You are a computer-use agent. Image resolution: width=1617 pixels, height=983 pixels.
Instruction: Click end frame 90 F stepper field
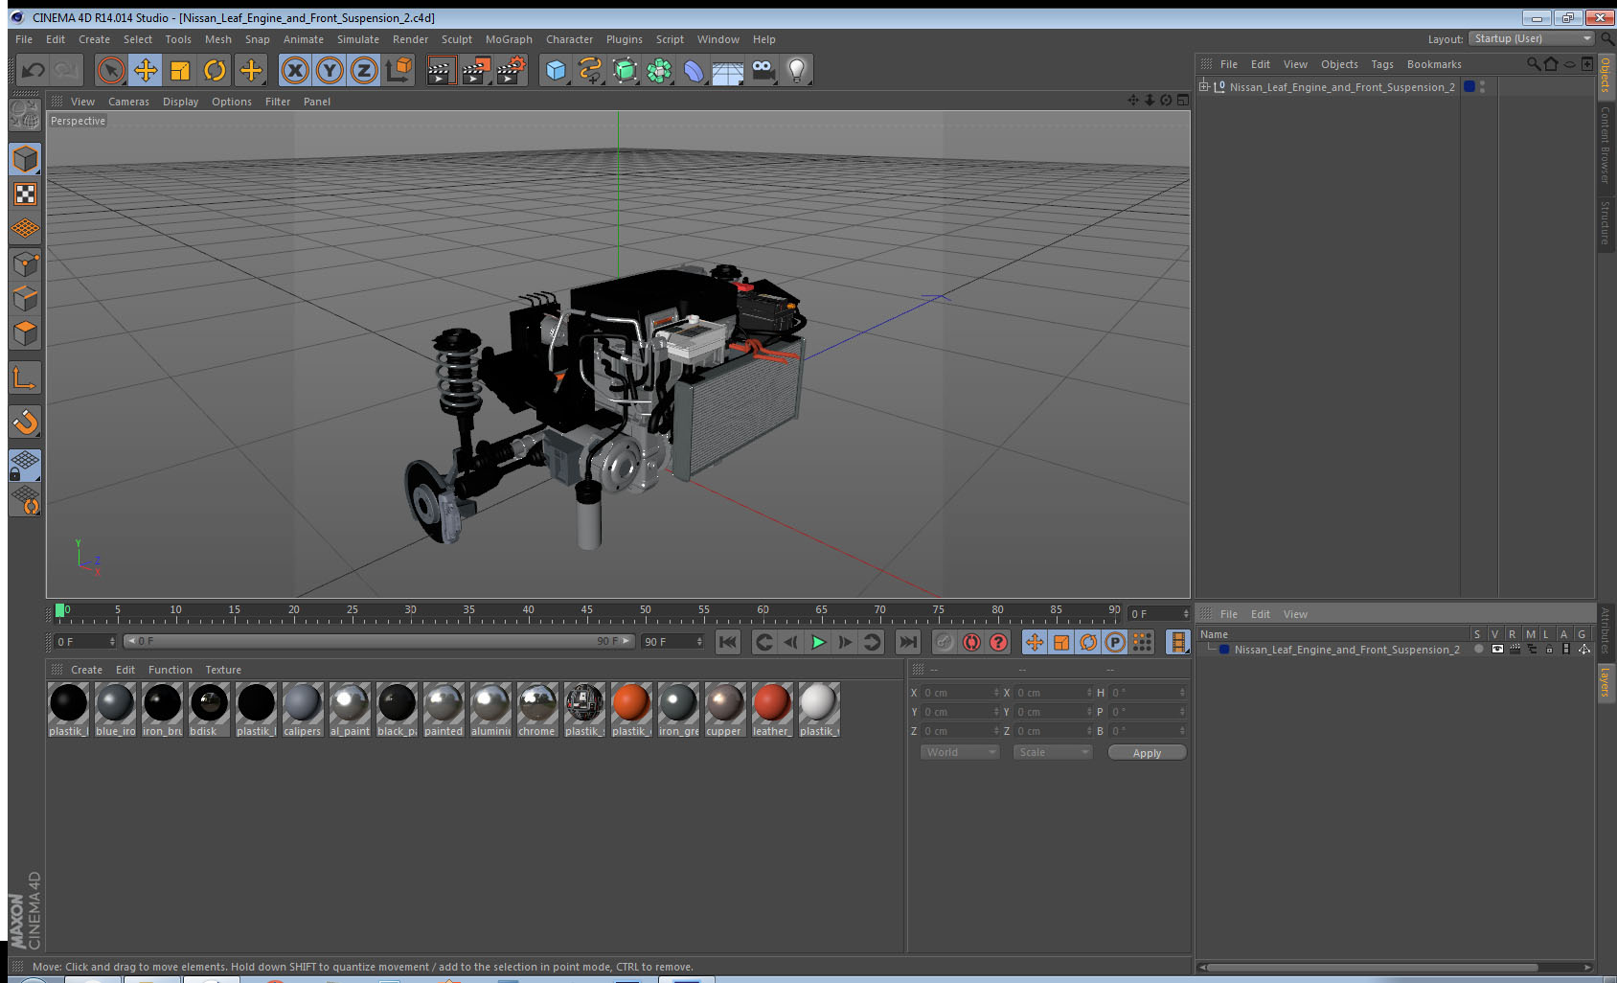[x=672, y=641]
